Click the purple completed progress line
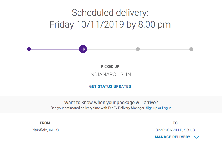222x148 pixels. click(x=55, y=49)
